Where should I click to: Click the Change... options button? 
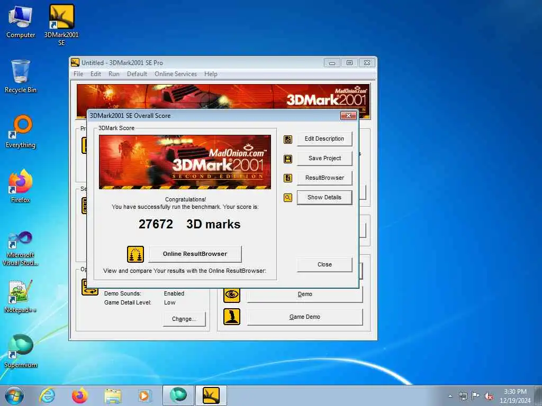tap(184, 319)
